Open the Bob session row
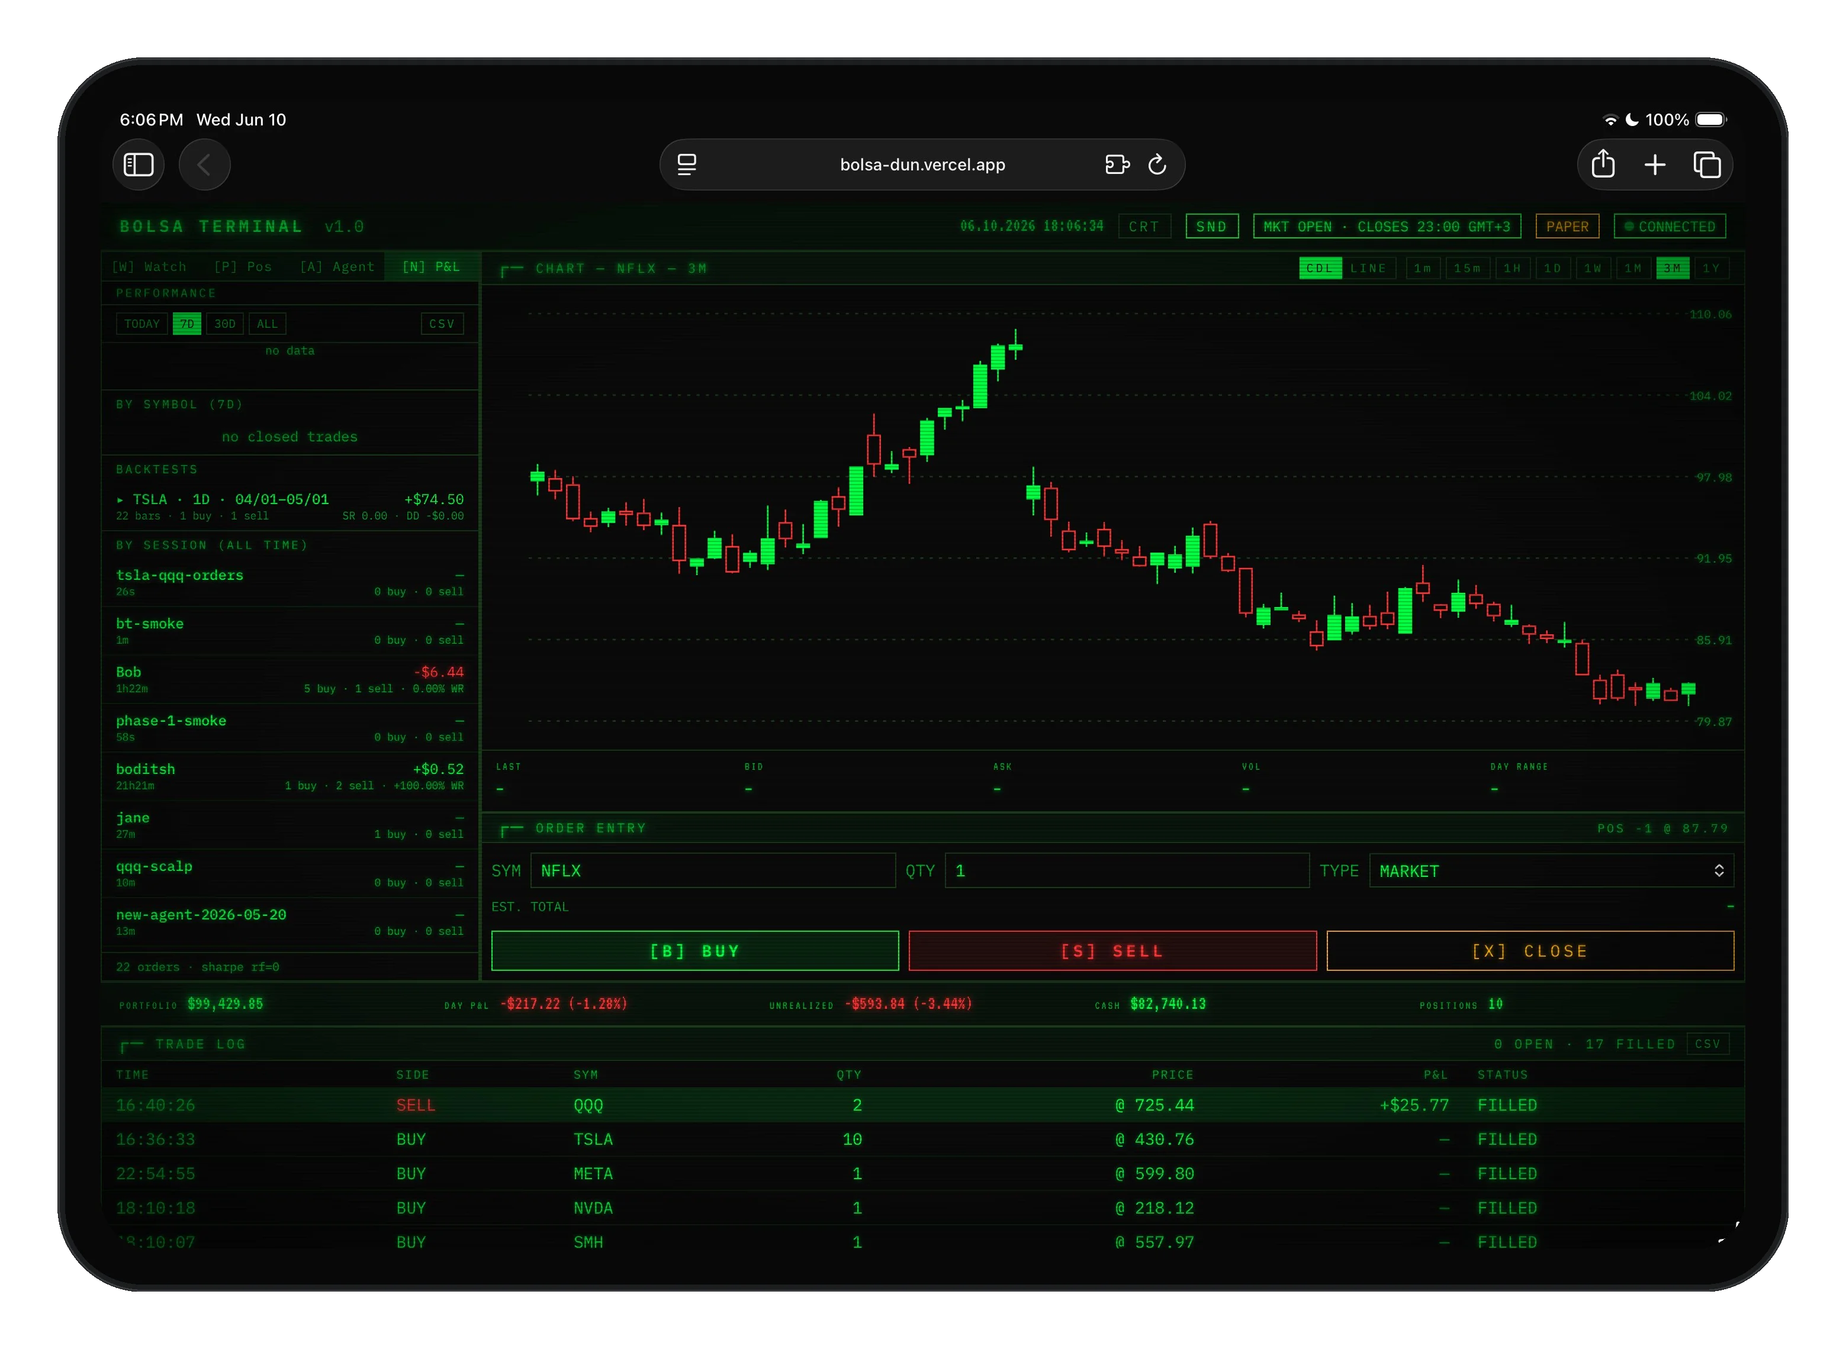This screenshot has width=1846, height=1349. (290, 679)
